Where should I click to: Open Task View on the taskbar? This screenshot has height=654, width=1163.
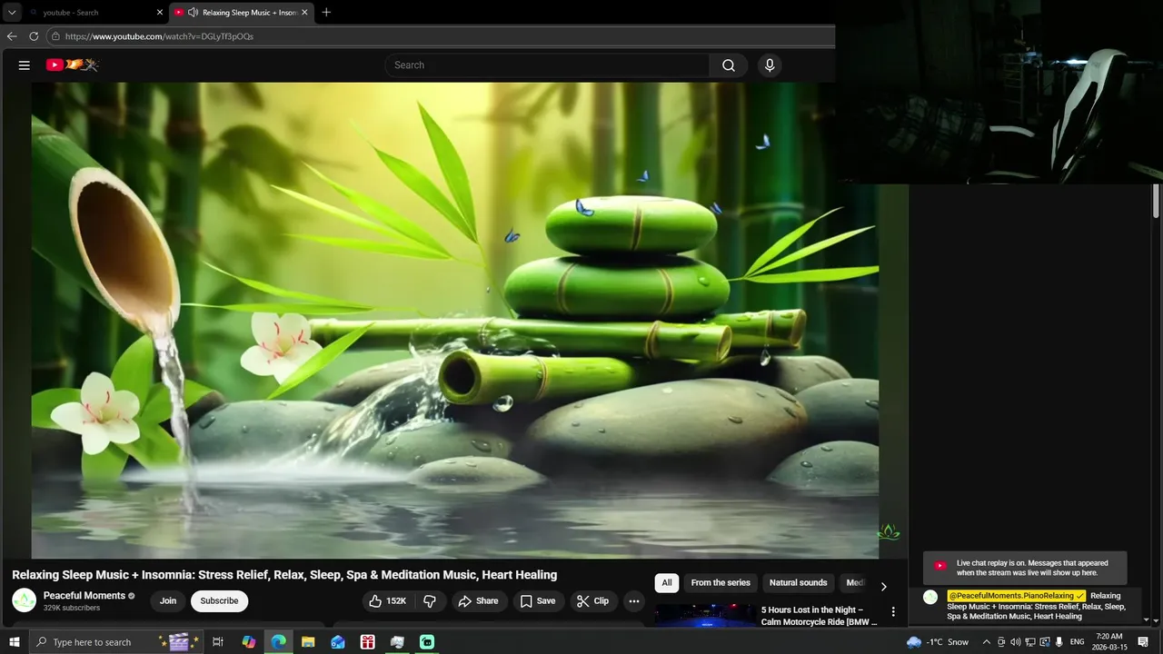pos(218,642)
